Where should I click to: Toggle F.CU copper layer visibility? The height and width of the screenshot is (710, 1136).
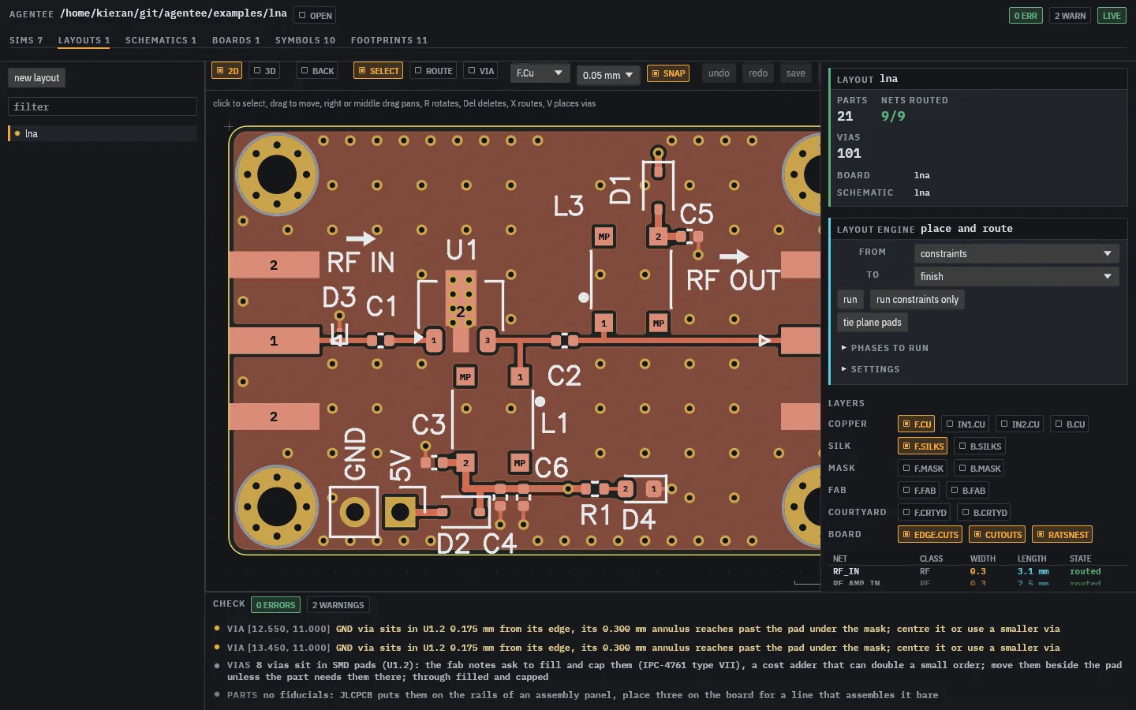click(917, 424)
